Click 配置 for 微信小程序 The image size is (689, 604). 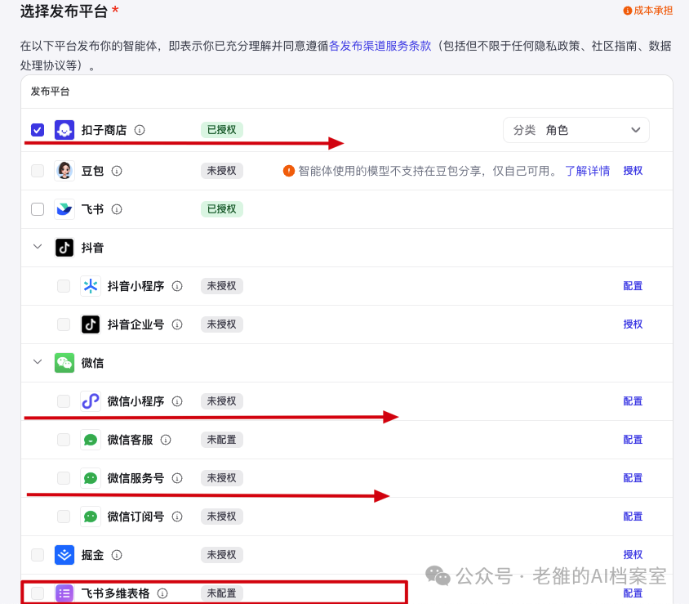(633, 401)
